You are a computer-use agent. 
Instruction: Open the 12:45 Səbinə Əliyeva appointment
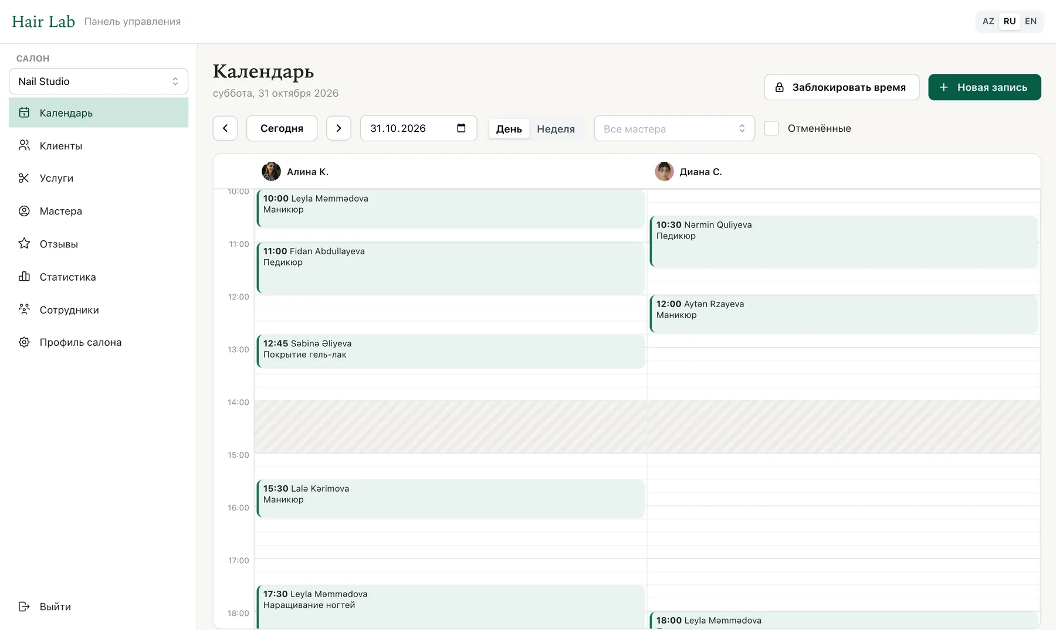[451, 352]
